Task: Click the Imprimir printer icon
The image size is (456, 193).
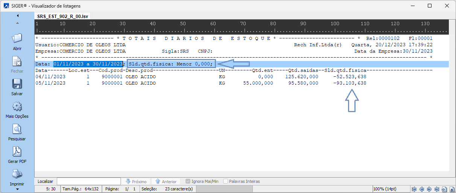Action: (x=17, y=174)
